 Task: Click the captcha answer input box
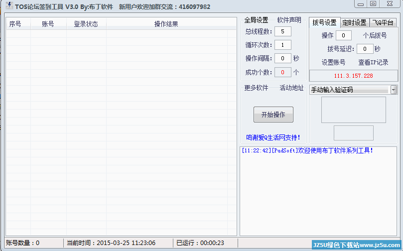click(353, 133)
